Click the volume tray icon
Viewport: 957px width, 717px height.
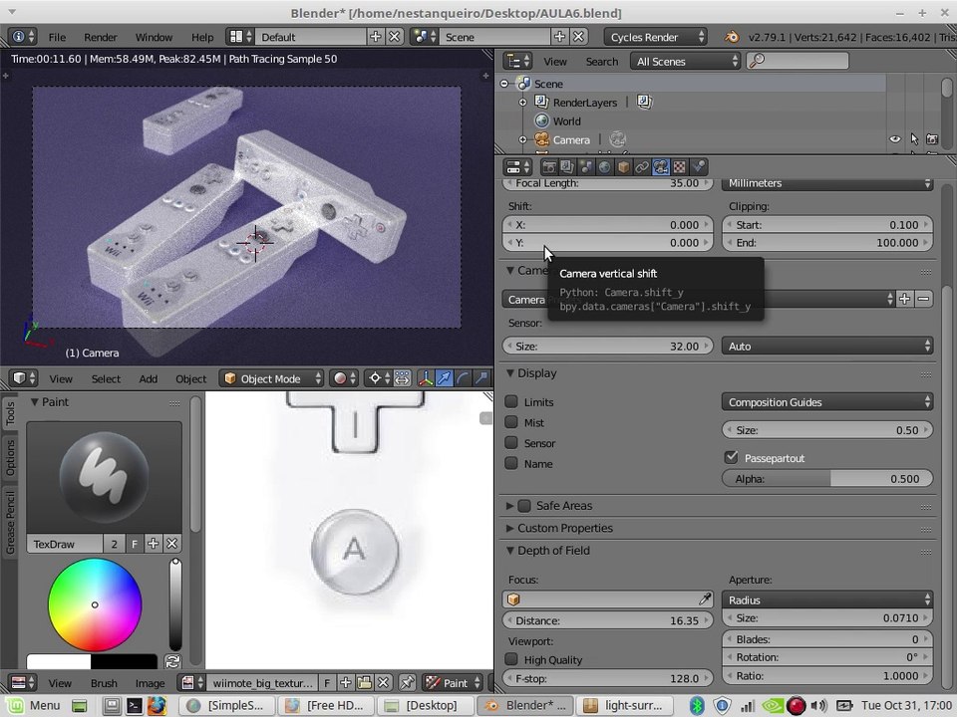[x=818, y=705]
